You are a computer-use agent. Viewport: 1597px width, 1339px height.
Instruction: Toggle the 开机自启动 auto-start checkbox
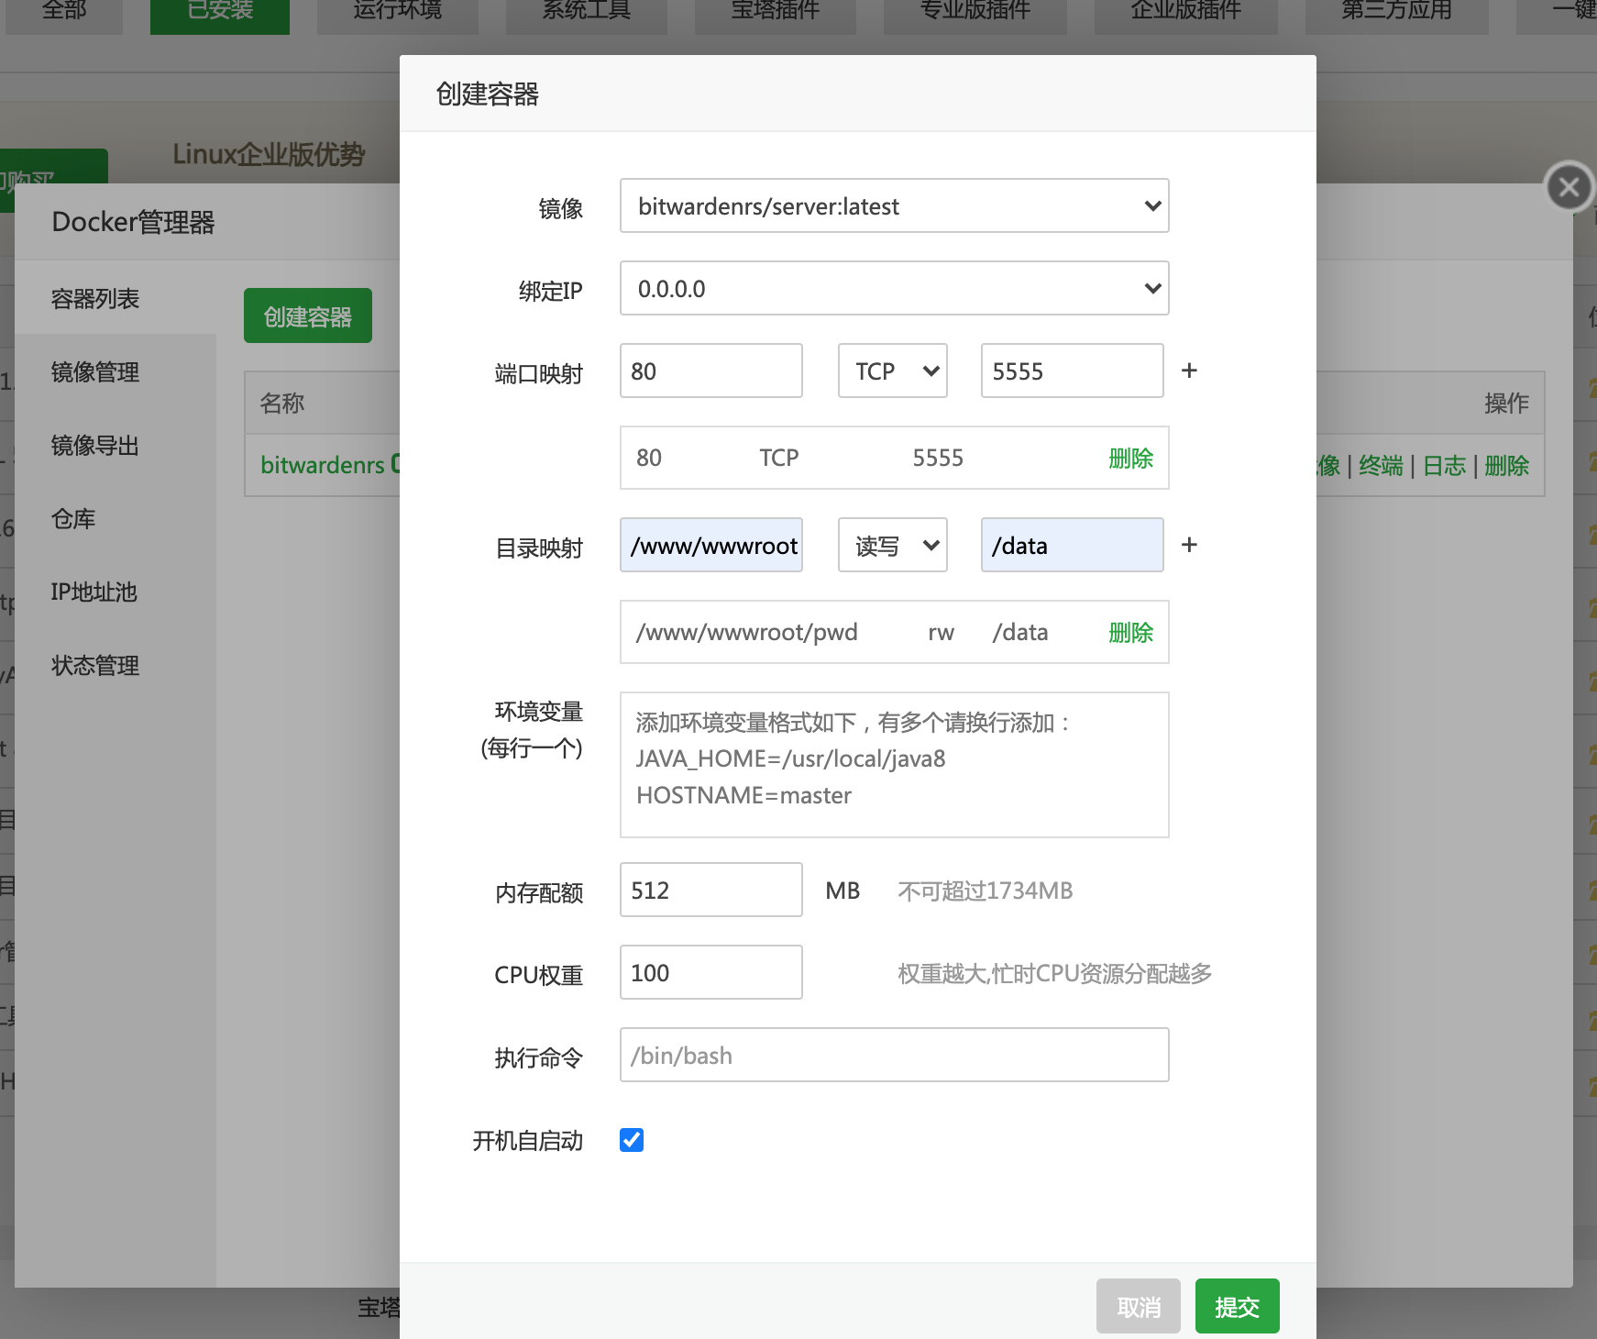coord(632,1140)
